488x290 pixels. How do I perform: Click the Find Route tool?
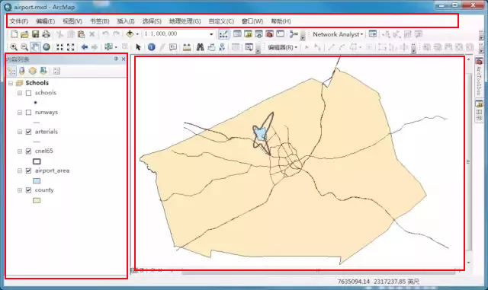pos(211,47)
